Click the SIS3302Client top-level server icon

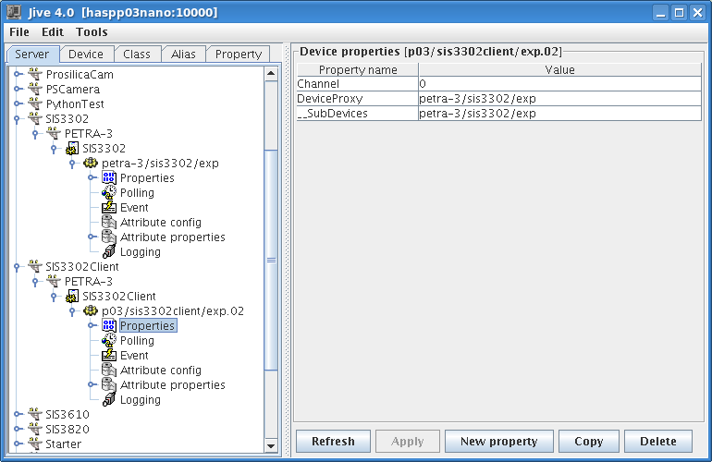[35, 266]
